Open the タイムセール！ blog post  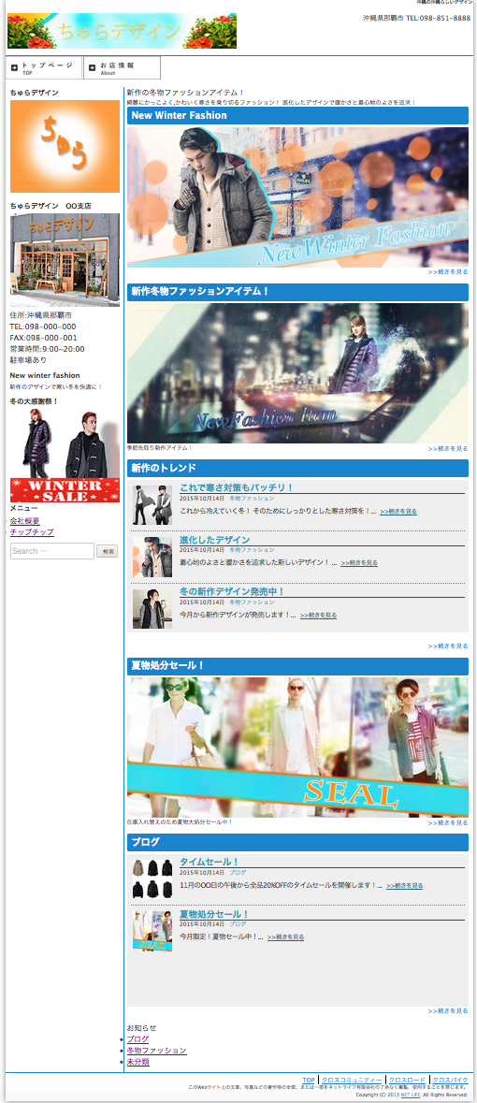point(210,861)
